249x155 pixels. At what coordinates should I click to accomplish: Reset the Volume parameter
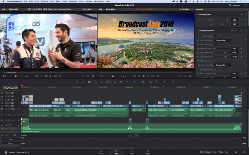[246, 20]
